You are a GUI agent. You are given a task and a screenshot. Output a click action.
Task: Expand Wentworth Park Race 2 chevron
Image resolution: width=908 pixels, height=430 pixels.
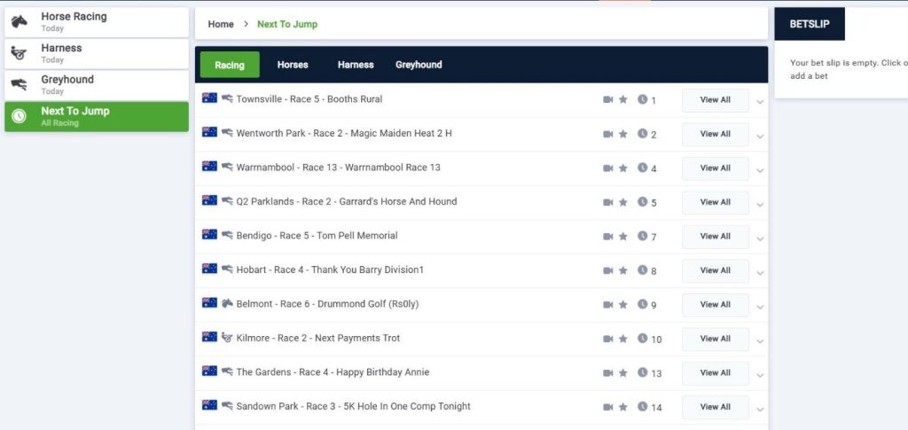[x=760, y=137]
